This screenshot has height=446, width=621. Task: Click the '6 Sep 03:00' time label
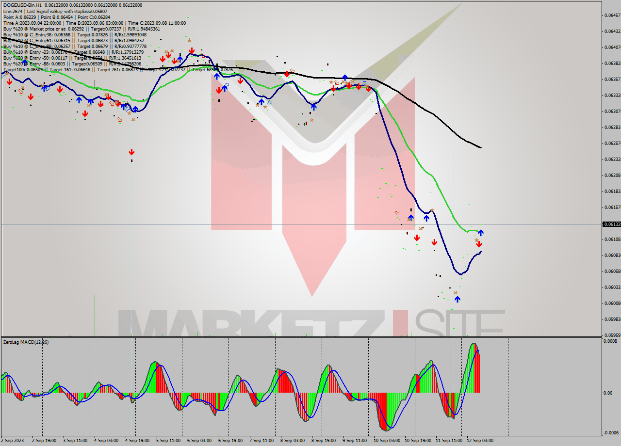(199, 440)
